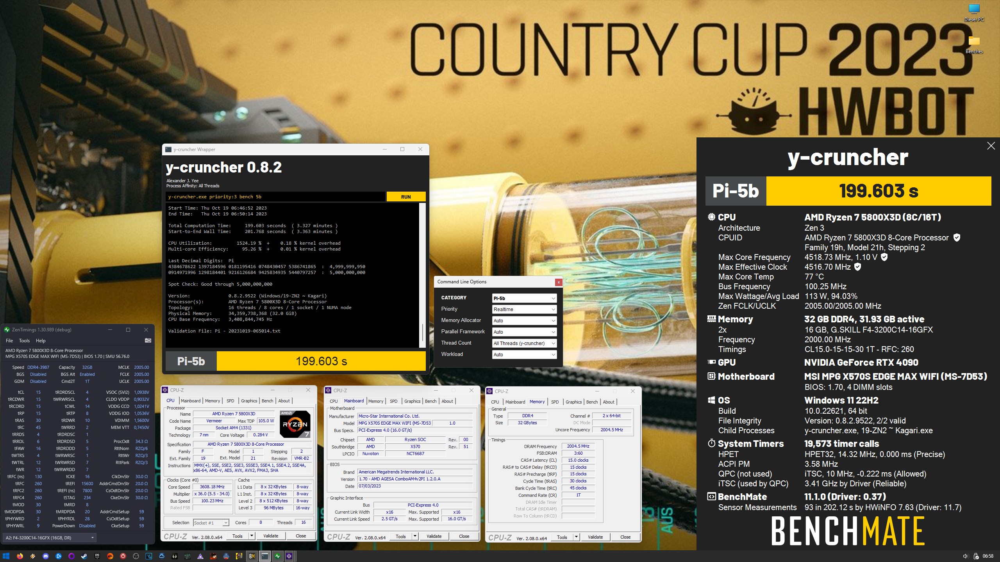Image resolution: width=1000 pixels, height=562 pixels.
Task: Switch to SPD tab in left CPU-Z
Action: click(230, 401)
